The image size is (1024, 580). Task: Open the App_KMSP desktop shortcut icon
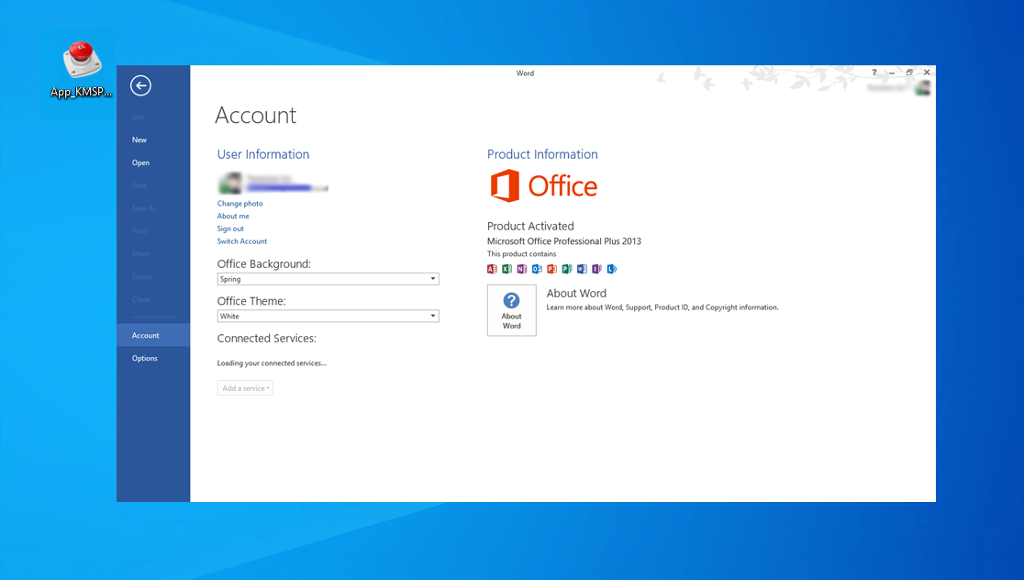pos(82,69)
